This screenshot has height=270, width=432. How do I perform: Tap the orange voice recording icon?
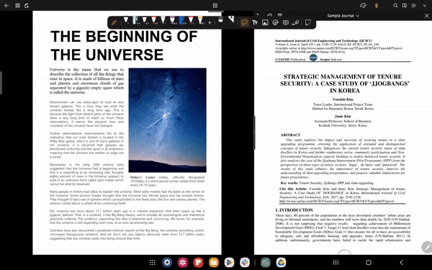[377, 5]
